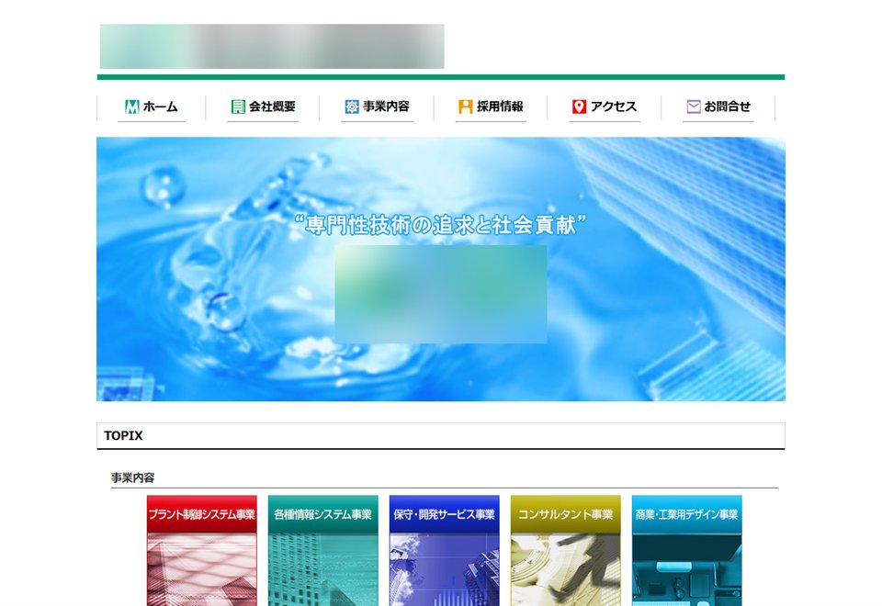Image resolution: width=882 pixels, height=606 pixels.
Task: Click the orange person icon beside 採用情報
Action: coord(466,107)
